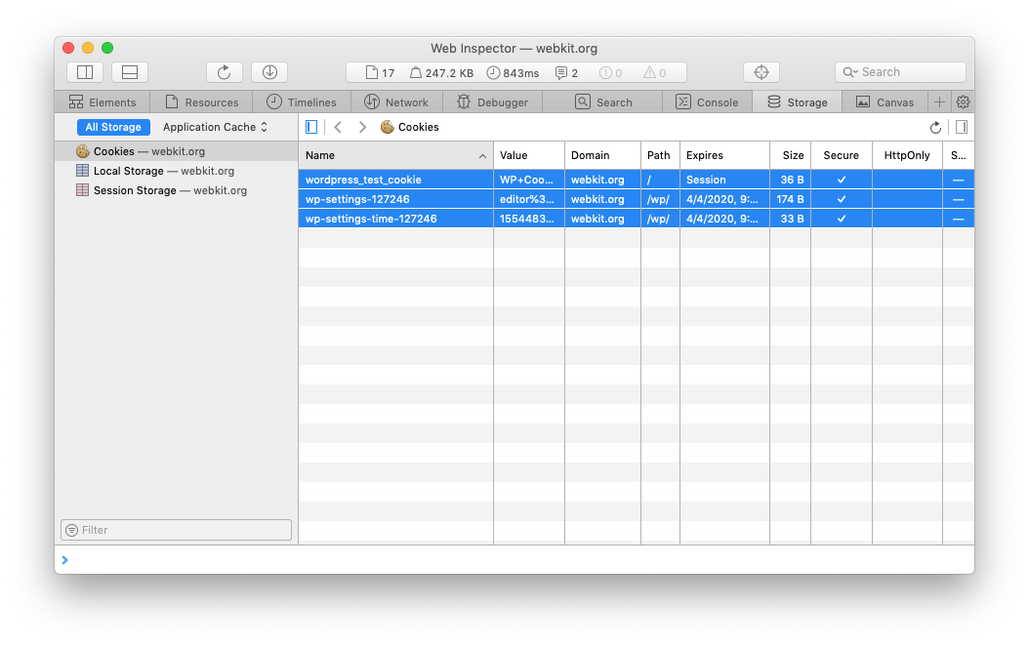The width and height of the screenshot is (1029, 646).
Task: Click the Domain column header
Action: 602,155
